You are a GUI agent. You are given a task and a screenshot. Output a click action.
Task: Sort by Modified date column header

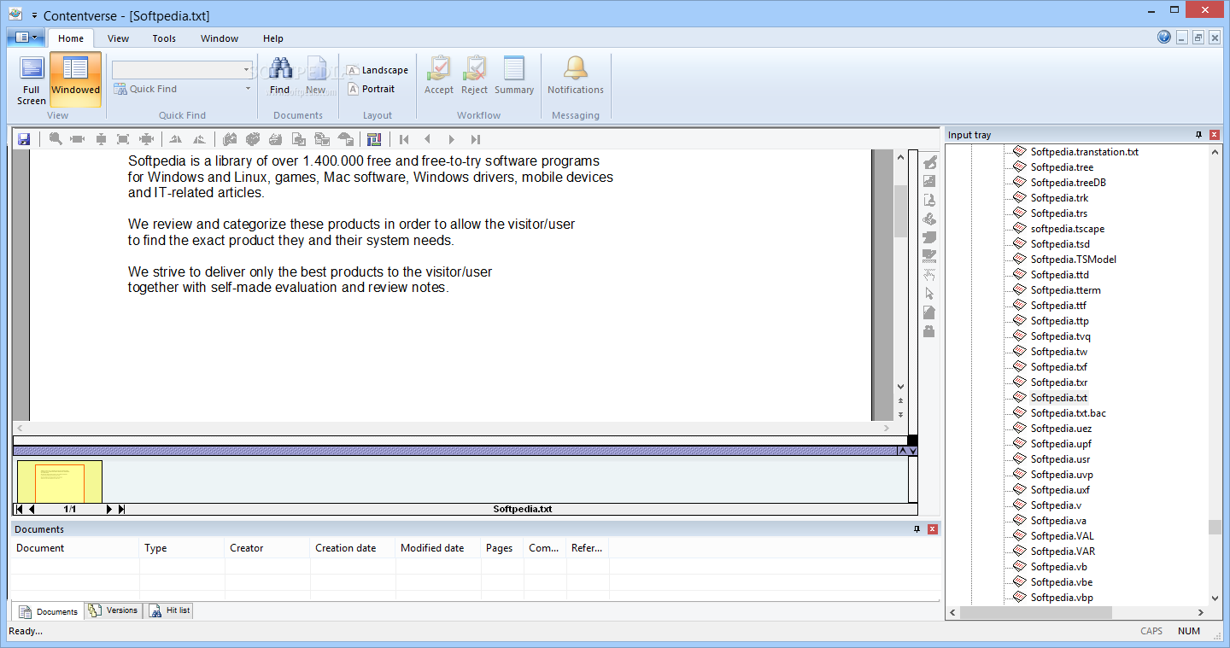pos(438,548)
